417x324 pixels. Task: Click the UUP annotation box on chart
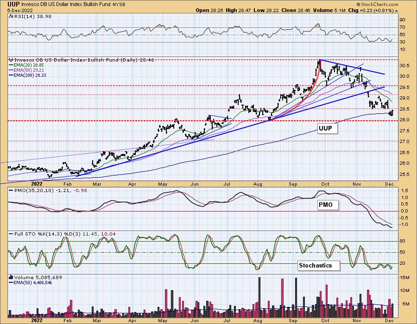(x=328, y=129)
